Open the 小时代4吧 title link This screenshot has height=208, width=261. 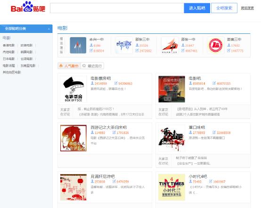coord(198,176)
